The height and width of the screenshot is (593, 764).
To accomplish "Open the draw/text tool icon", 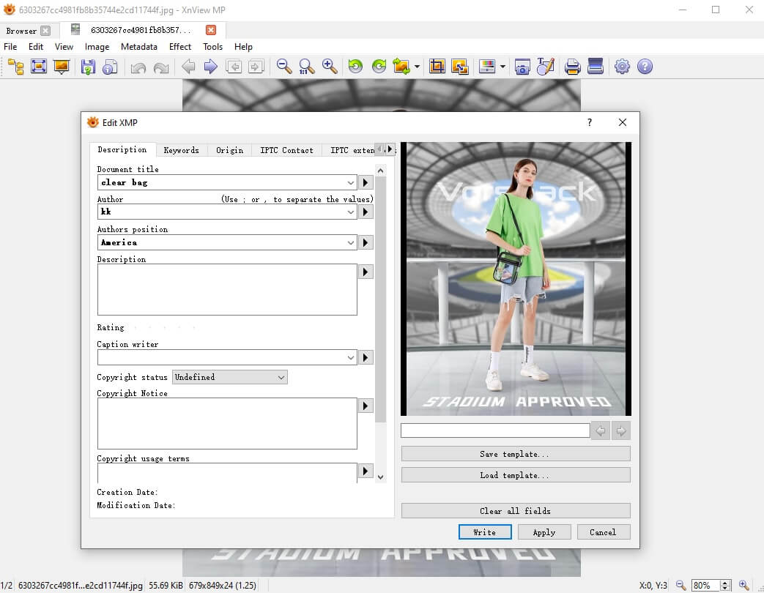I will pos(545,66).
